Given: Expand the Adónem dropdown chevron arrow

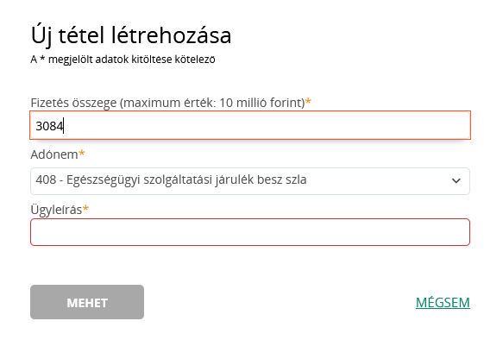Looking at the screenshot, I should click(456, 180).
